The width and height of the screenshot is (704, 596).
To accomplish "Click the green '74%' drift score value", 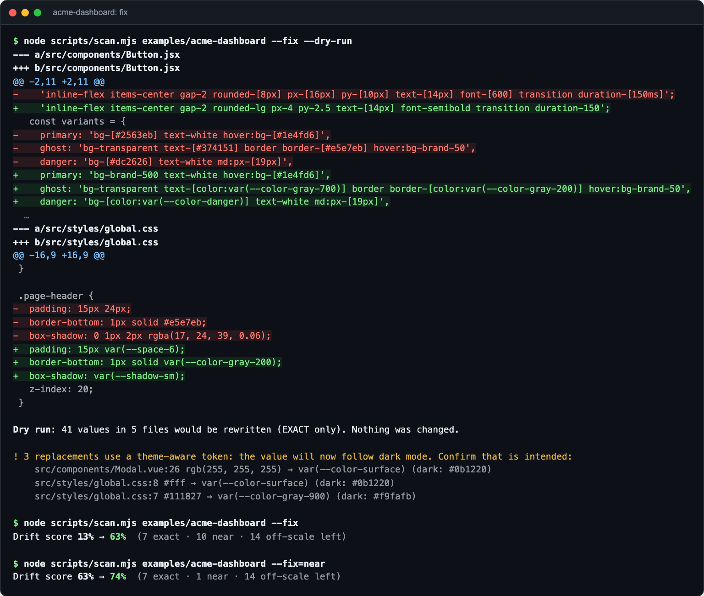I will (x=118, y=577).
